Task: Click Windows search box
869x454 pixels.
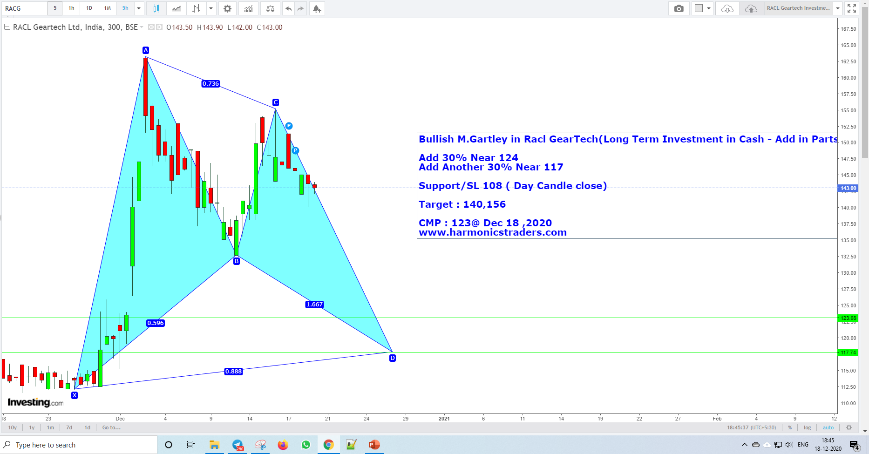Action: tap(79, 445)
